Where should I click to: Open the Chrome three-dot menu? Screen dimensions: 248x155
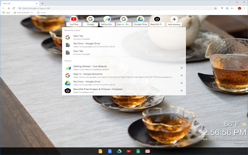pos(245,8)
